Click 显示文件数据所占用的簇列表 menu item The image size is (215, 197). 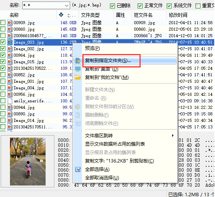[x=115, y=144]
